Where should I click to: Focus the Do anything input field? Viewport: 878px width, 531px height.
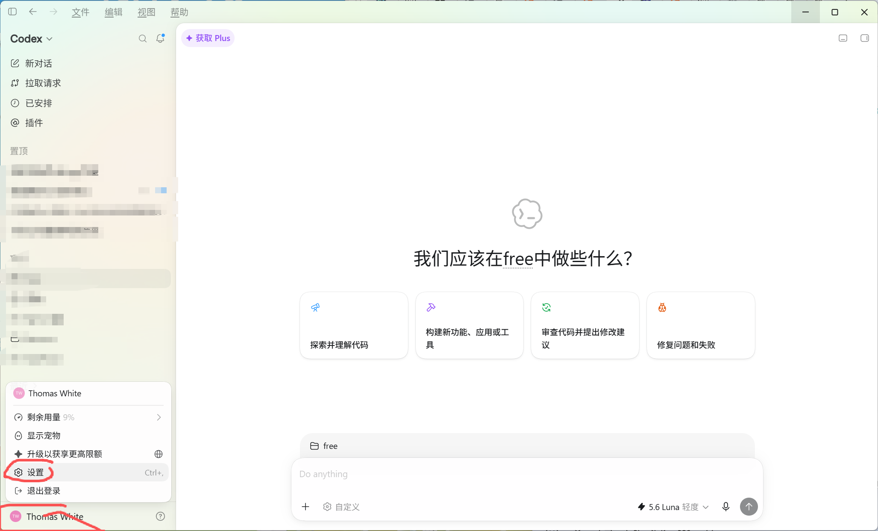coord(527,474)
